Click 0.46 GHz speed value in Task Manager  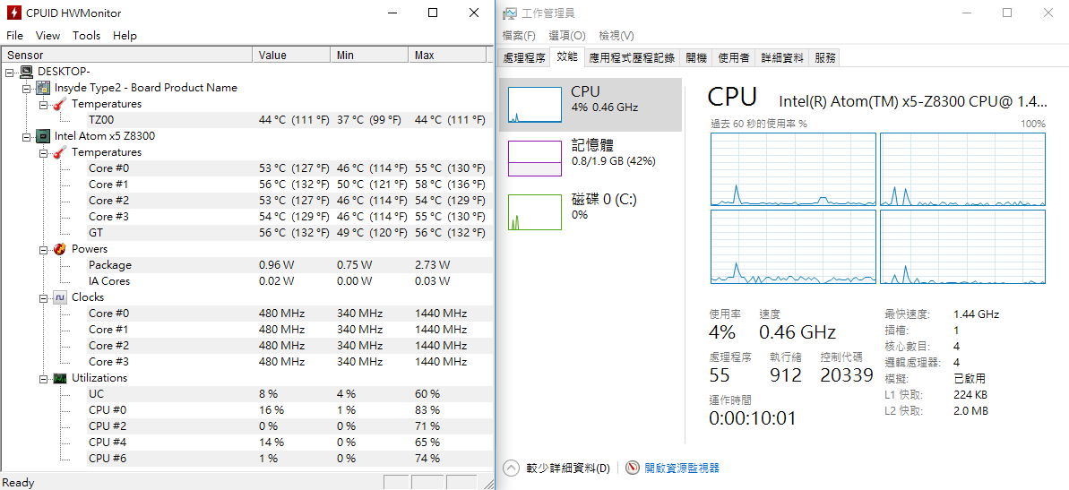coord(797,332)
